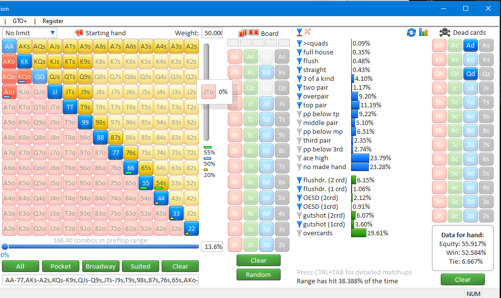The height and width of the screenshot is (298, 501).
Task: Toggle the OESD (1crd) filter funnel
Action: tap(299, 207)
